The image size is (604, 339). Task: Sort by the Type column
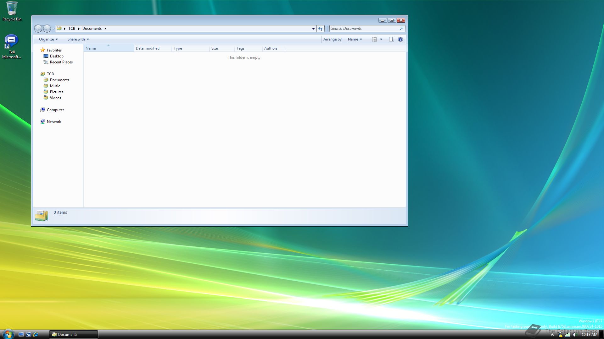tap(190, 48)
